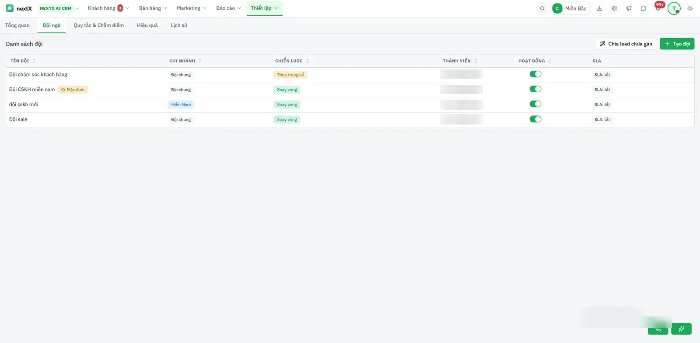Open the search icon in top bar
The height and width of the screenshot is (343, 700).
pos(542,8)
